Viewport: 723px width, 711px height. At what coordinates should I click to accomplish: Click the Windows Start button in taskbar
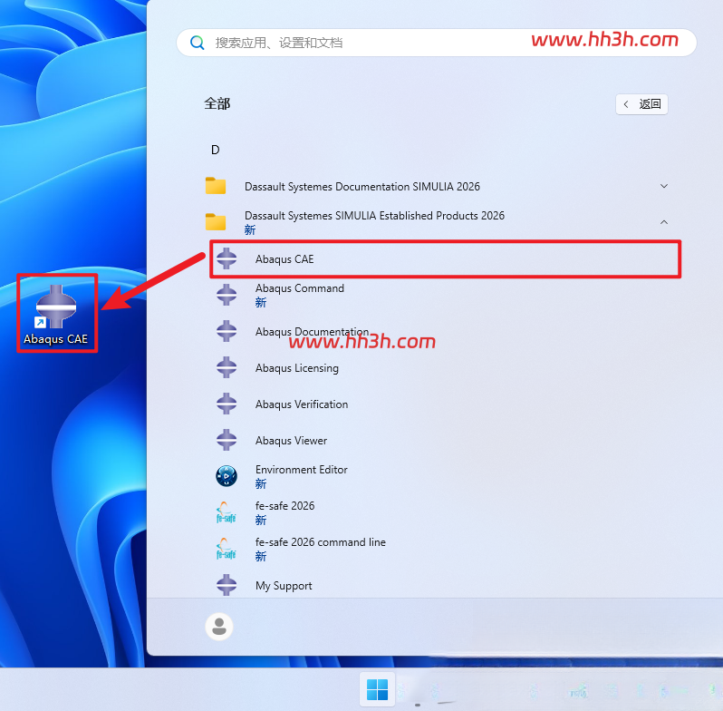tap(377, 690)
